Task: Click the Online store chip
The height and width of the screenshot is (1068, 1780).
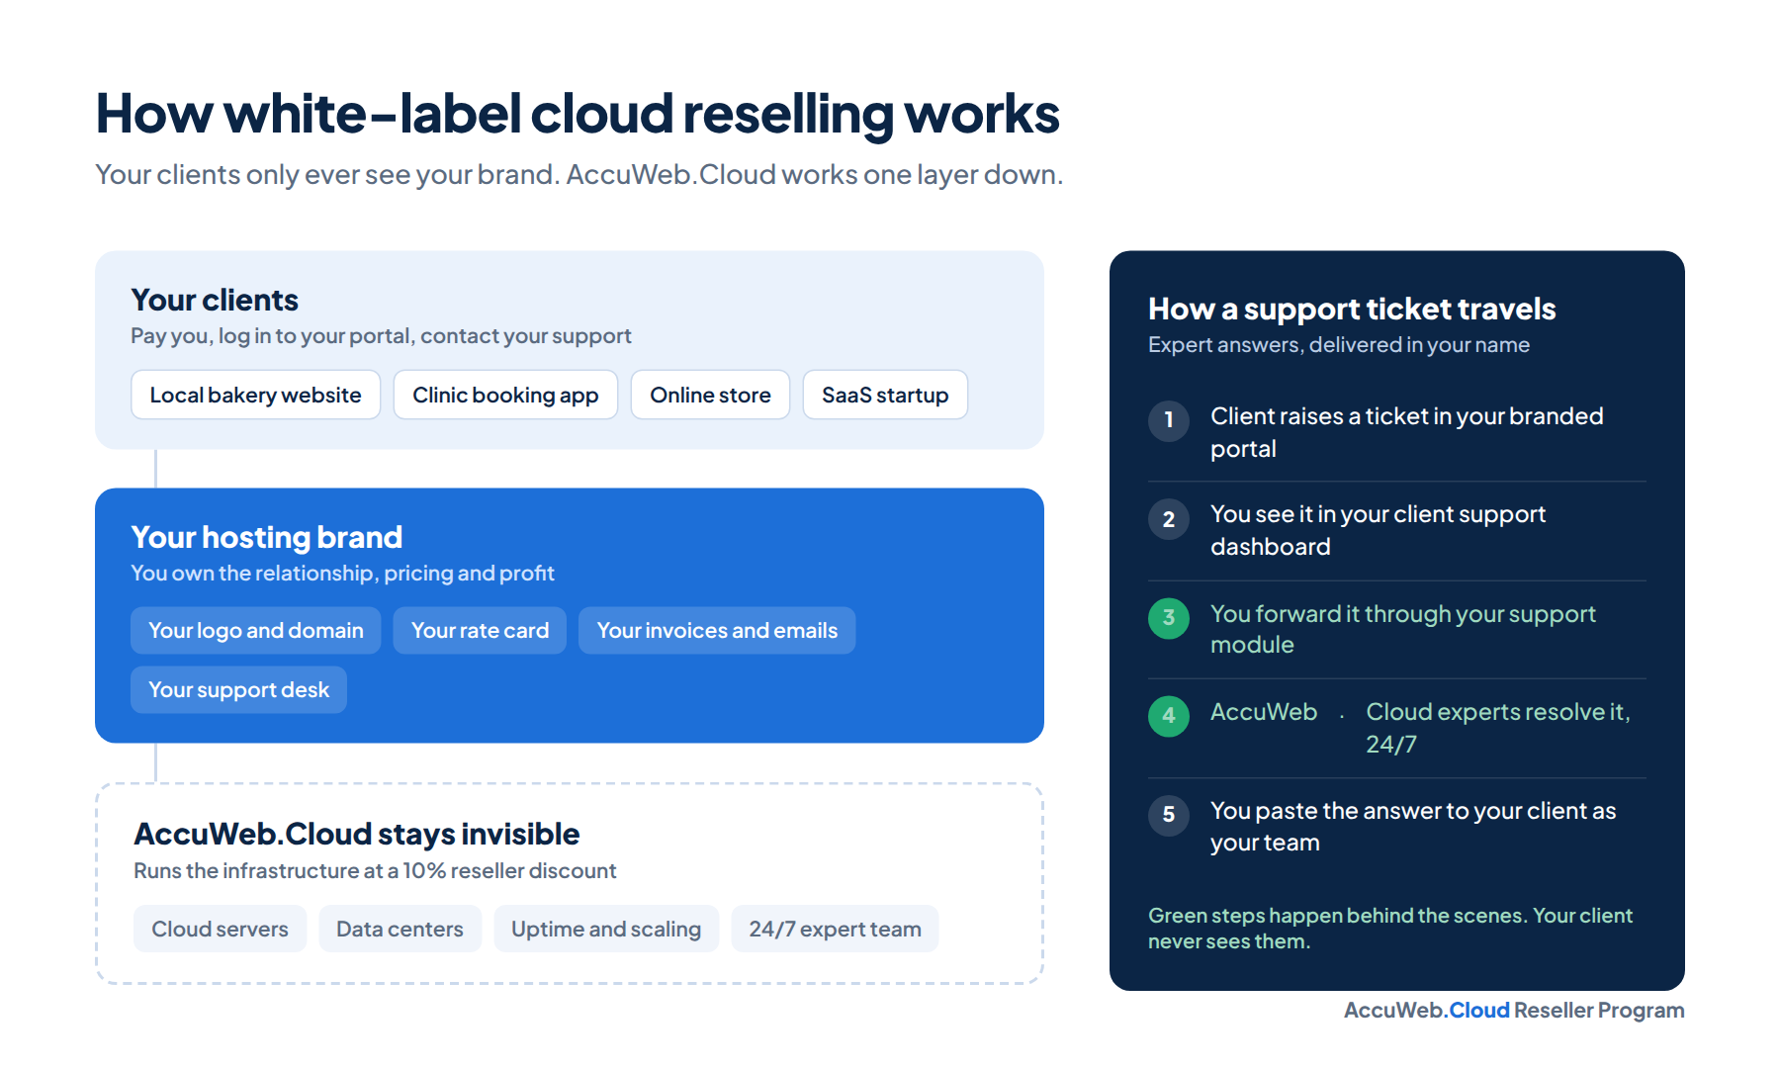Action: tap(710, 395)
